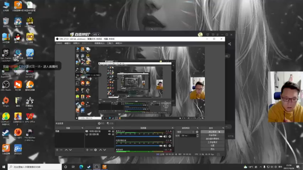Screen dimensions: 303x170
Task: Open the Windows Start menu
Action: (3, 167)
